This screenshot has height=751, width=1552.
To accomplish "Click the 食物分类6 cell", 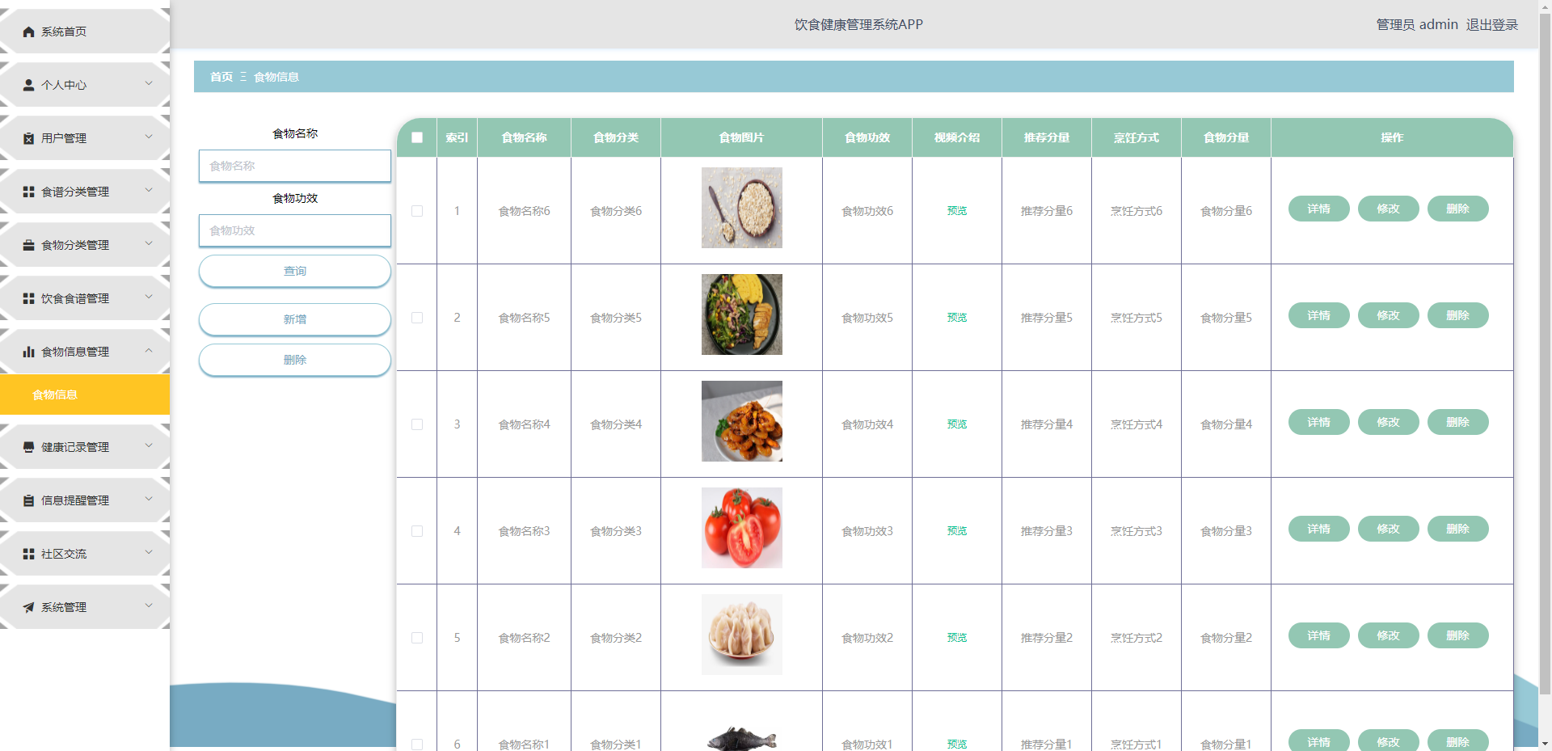I will pyautogui.click(x=616, y=211).
